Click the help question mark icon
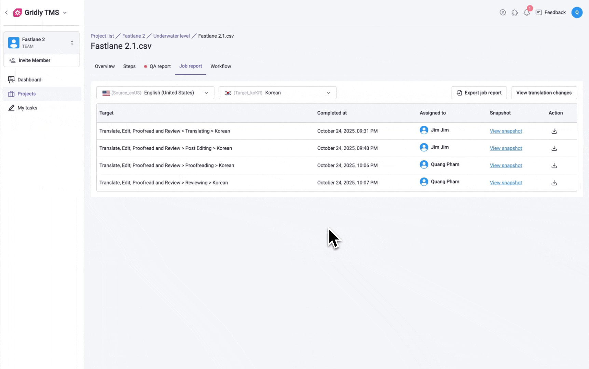589x369 pixels. click(x=503, y=13)
